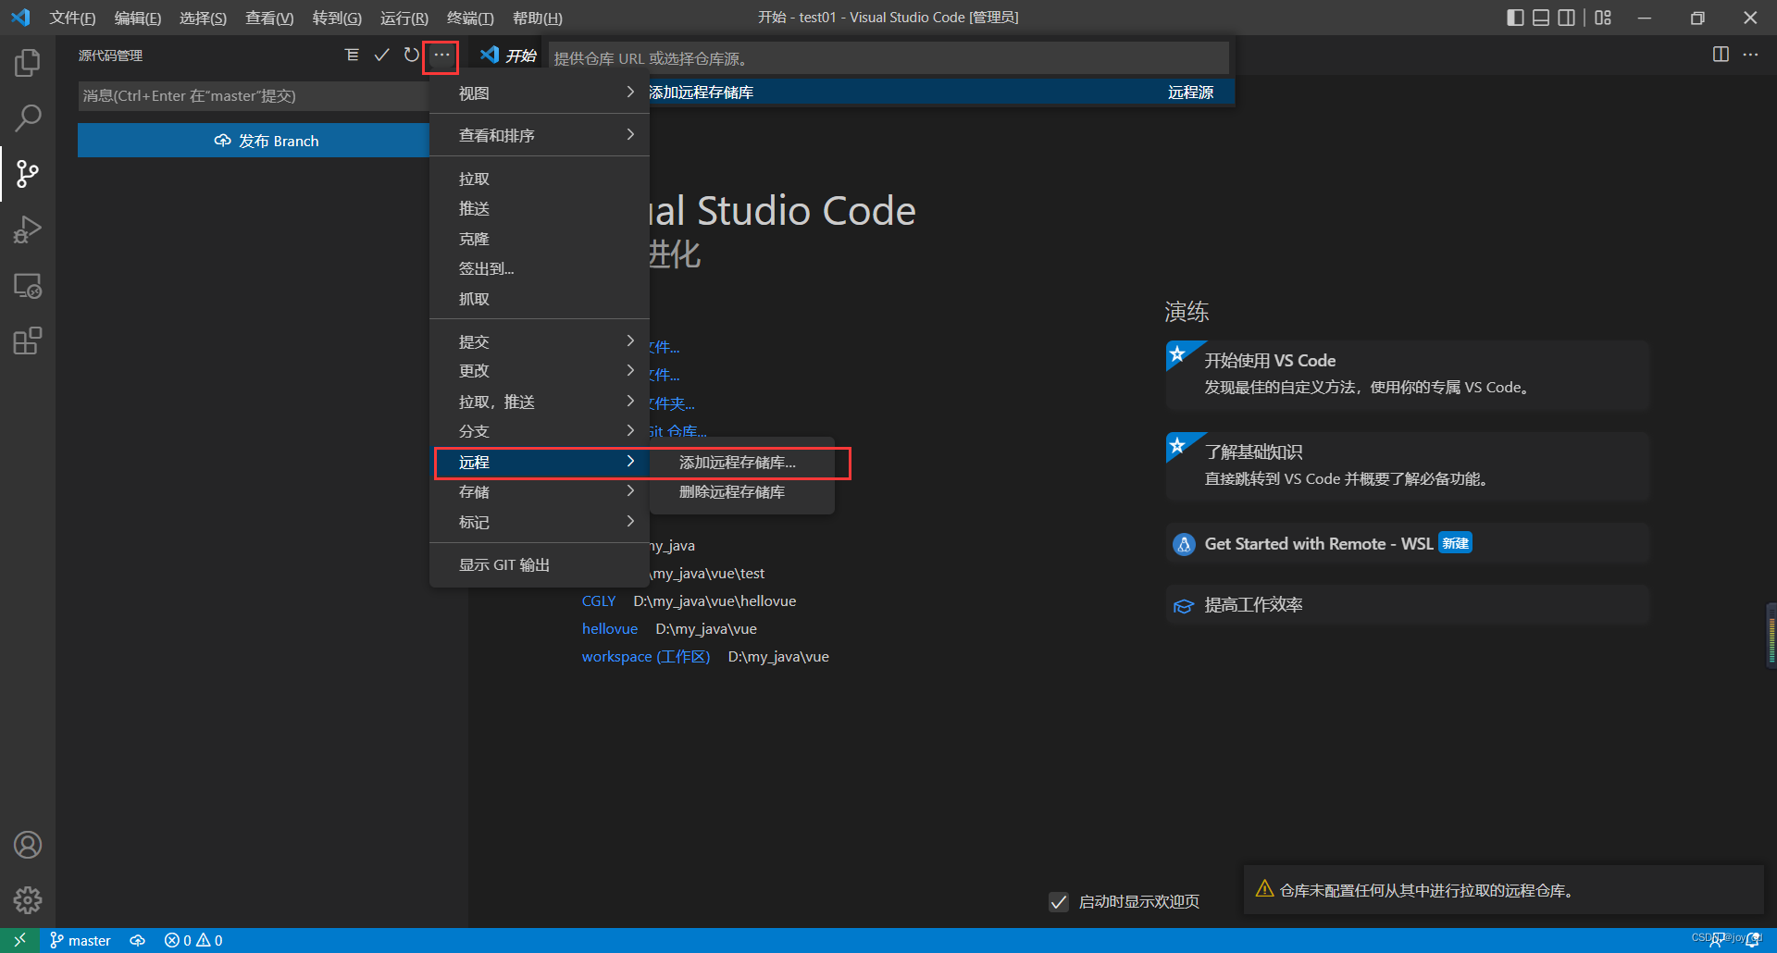Image resolution: width=1777 pixels, height=953 pixels.
Task: Click the repository URL input box
Action: (888, 58)
